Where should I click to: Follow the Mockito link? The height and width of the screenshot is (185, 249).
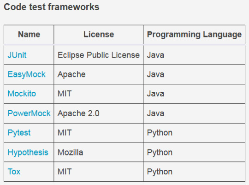pyautogui.click(x=22, y=94)
